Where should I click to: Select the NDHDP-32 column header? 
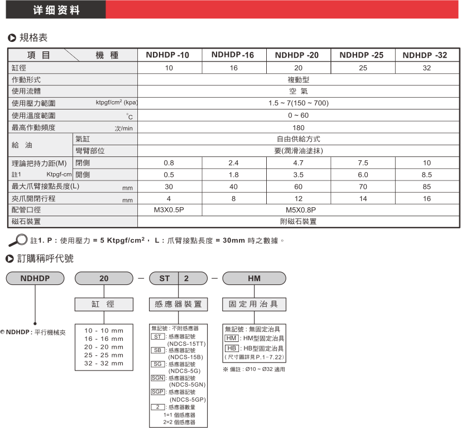[425, 55]
